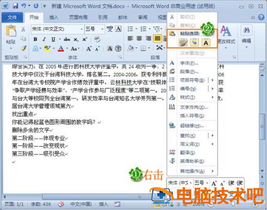Switch to the 审阅 Review tab
This screenshot has width=267, height=210.
(143, 17)
